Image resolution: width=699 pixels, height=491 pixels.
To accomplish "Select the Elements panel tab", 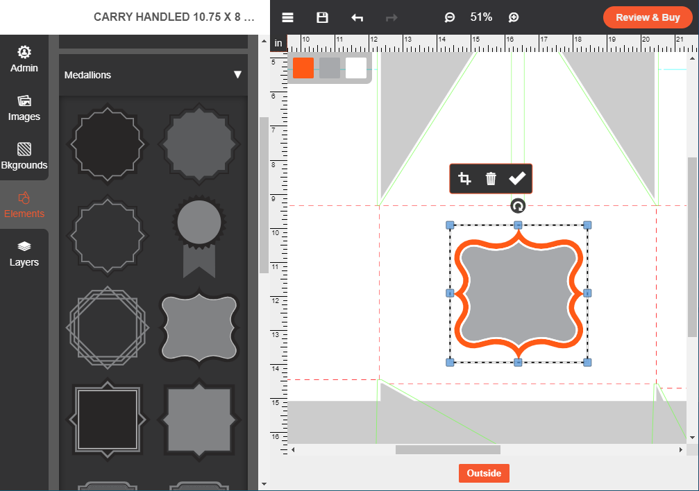I will [24, 205].
